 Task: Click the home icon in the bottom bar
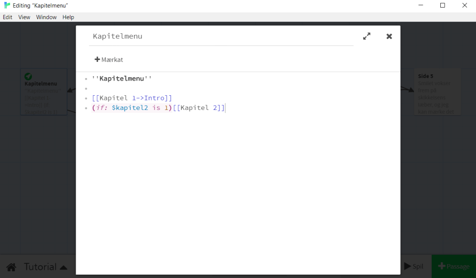[10, 267]
